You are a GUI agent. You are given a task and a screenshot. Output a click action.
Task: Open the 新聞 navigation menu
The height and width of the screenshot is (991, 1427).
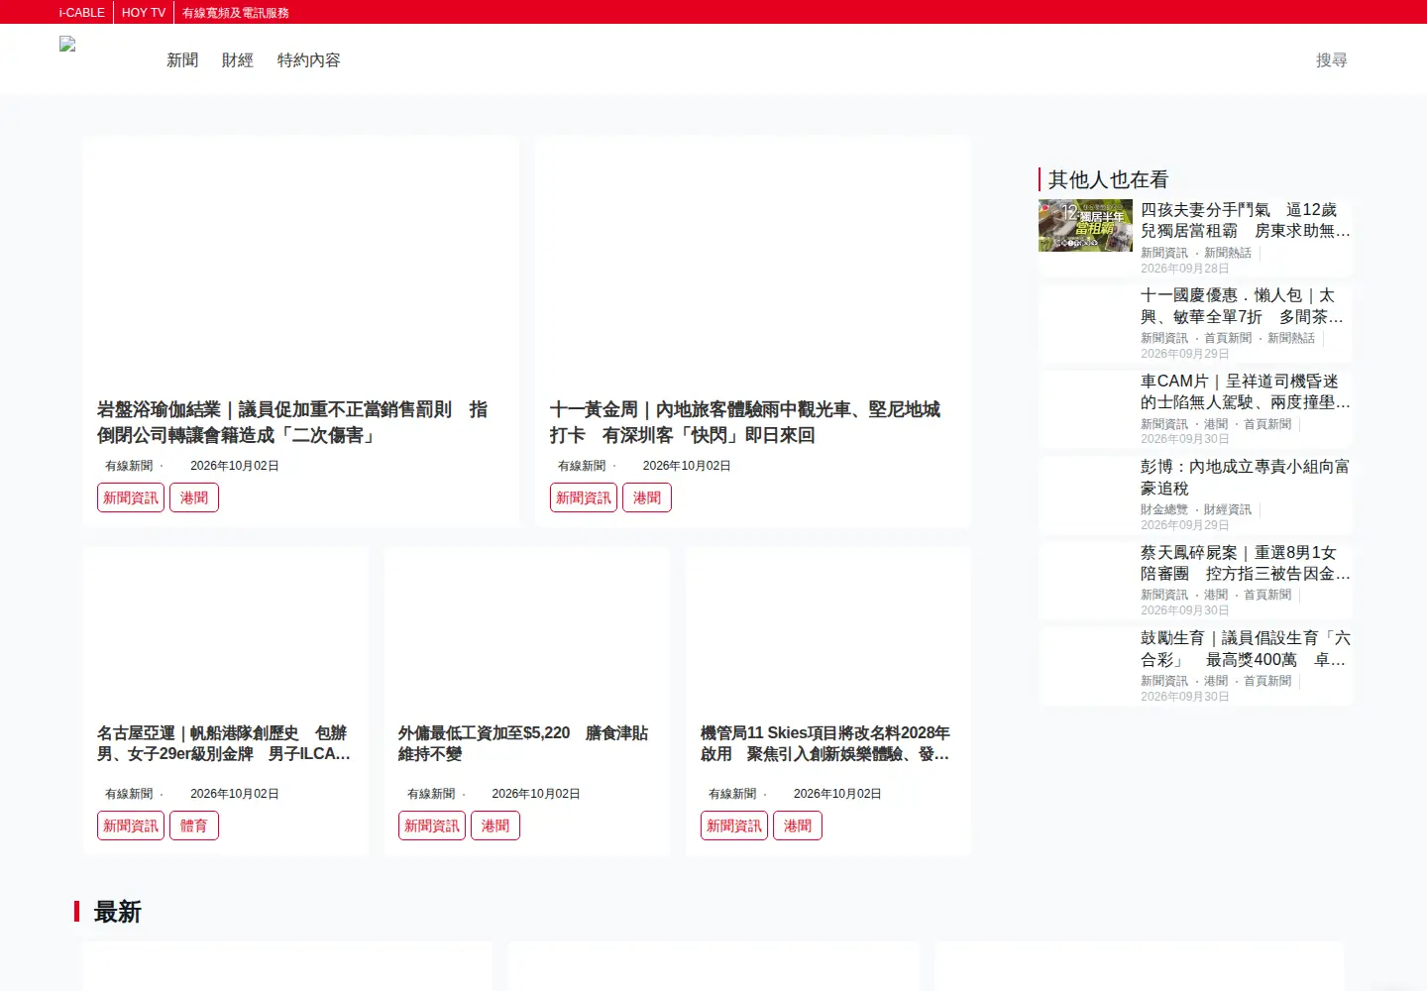[182, 60]
